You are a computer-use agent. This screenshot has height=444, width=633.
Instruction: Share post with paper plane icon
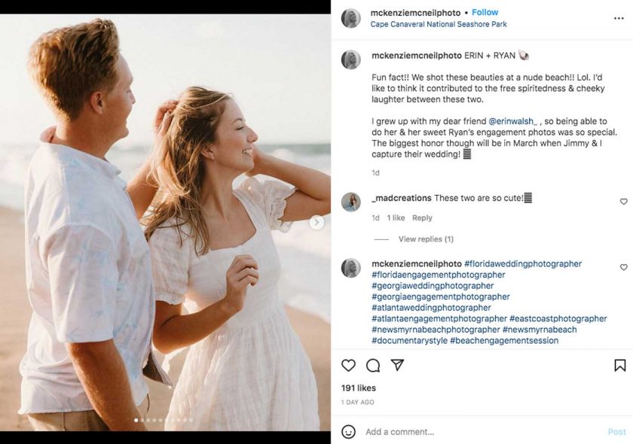tap(397, 365)
